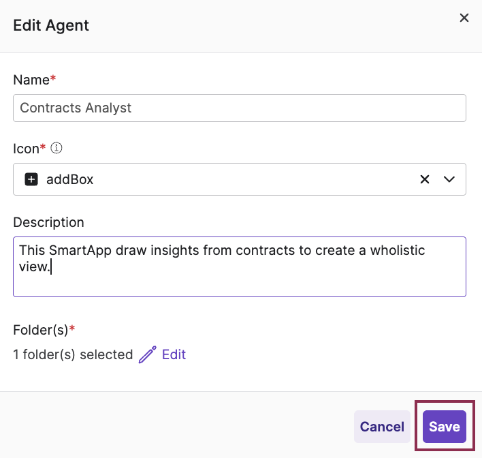The height and width of the screenshot is (458, 482).
Task: Clear the selected addBox icon
Action: point(425,179)
